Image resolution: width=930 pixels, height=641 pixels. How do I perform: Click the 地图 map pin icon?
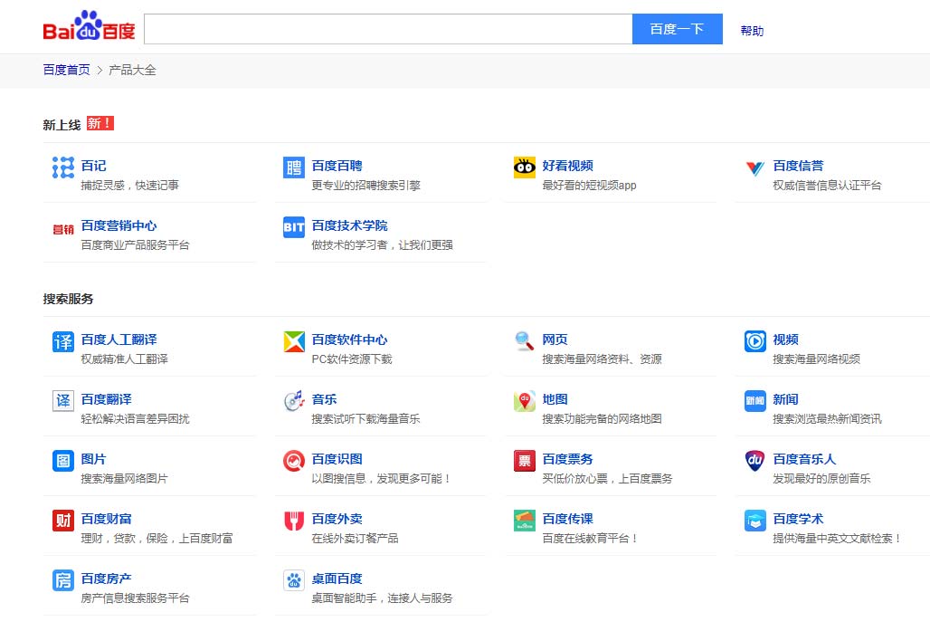[525, 402]
